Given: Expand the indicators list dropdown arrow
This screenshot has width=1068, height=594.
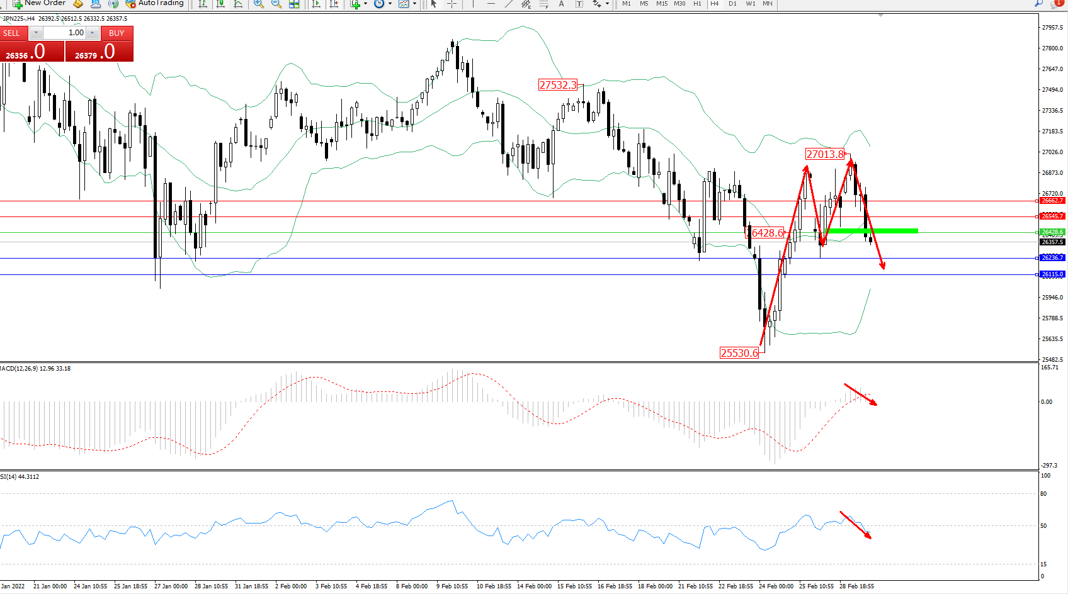Looking at the screenshot, I should tap(366, 4).
